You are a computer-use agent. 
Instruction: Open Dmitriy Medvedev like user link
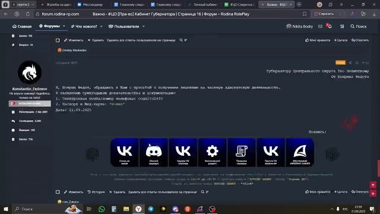[x=74, y=50]
